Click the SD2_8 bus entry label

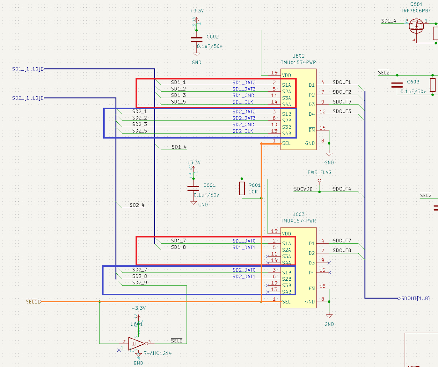coord(140,276)
